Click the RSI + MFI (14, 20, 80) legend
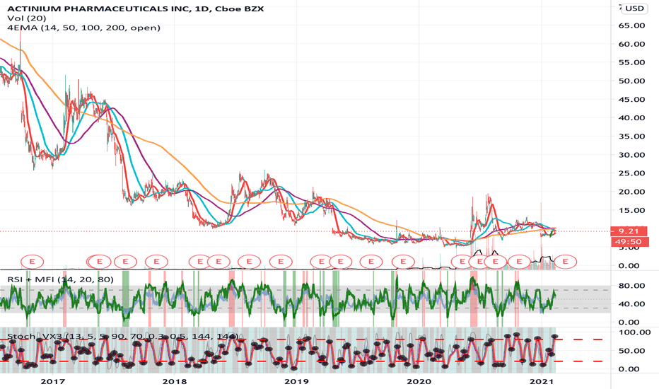The width and height of the screenshot is (659, 389). 61,279
